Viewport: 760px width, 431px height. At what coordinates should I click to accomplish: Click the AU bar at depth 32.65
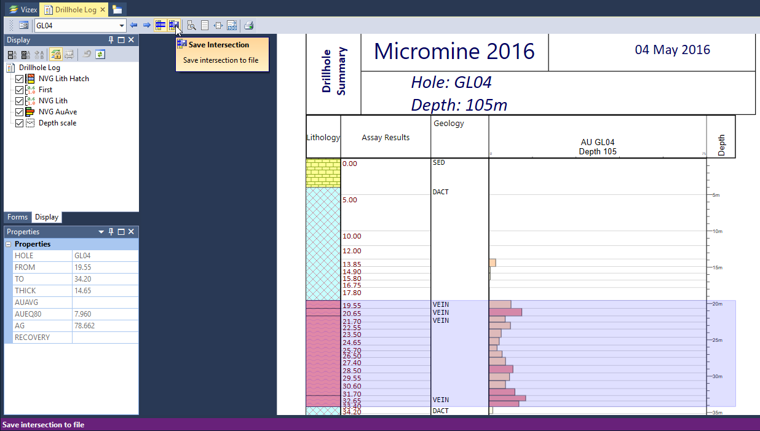pos(507,398)
